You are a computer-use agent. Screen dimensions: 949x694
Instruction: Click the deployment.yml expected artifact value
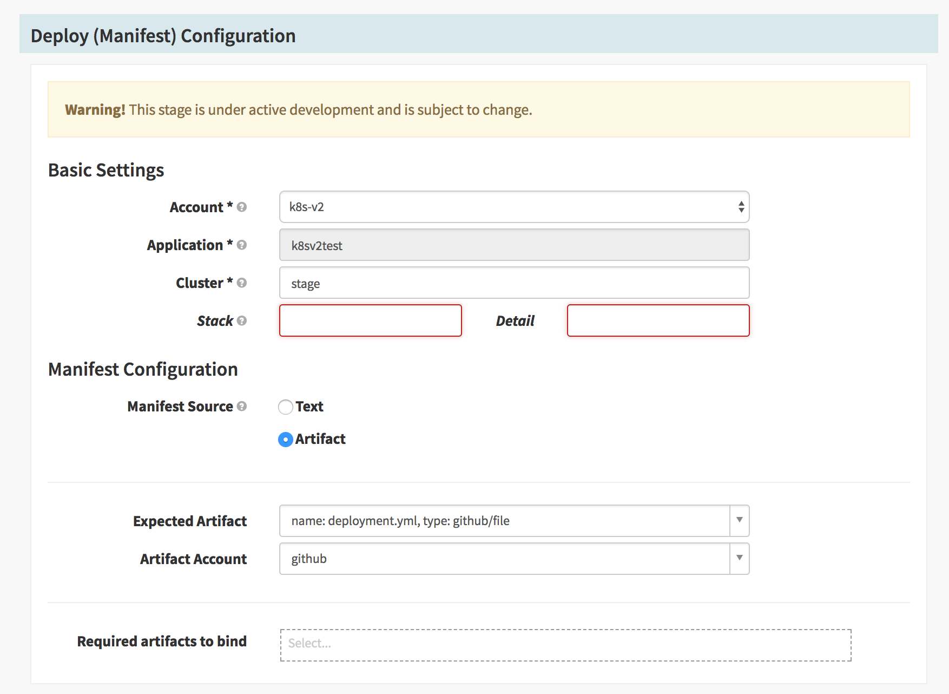pyautogui.click(x=400, y=521)
